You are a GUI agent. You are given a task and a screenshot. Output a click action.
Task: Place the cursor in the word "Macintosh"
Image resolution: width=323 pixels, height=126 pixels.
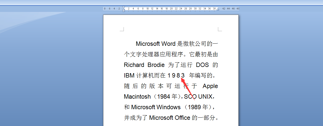pyautogui.click(x=137, y=97)
